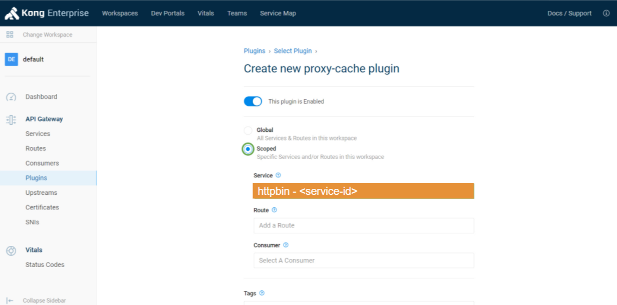
Task: Click the Change Workspace grid icon
Action: [10, 35]
